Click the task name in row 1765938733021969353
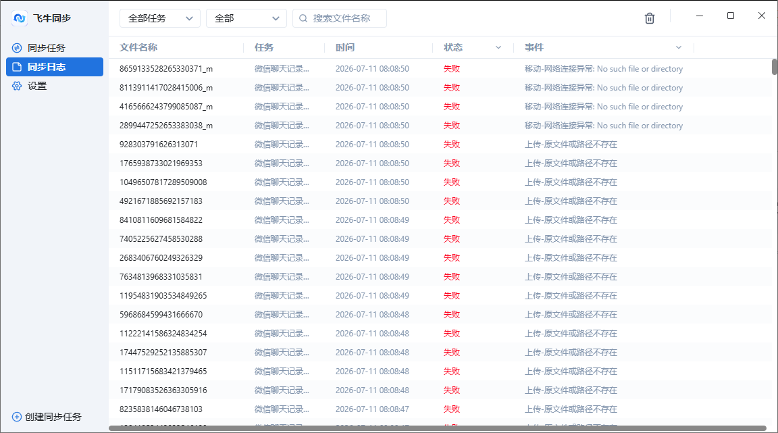778x433 pixels. [282, 163]
